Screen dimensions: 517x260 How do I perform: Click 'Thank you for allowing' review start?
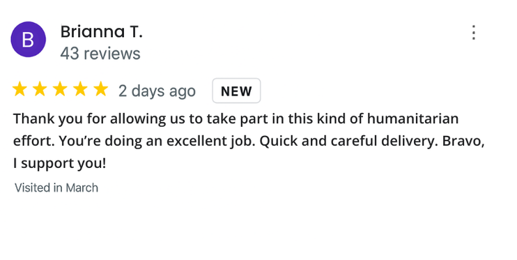89,118
